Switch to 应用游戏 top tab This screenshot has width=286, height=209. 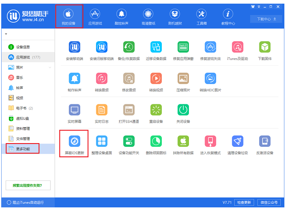[x=95, y=17]
